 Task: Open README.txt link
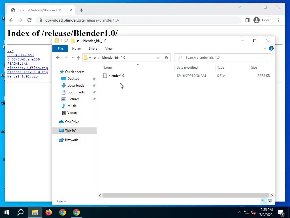pyautogui.click(x=17, y=64)
